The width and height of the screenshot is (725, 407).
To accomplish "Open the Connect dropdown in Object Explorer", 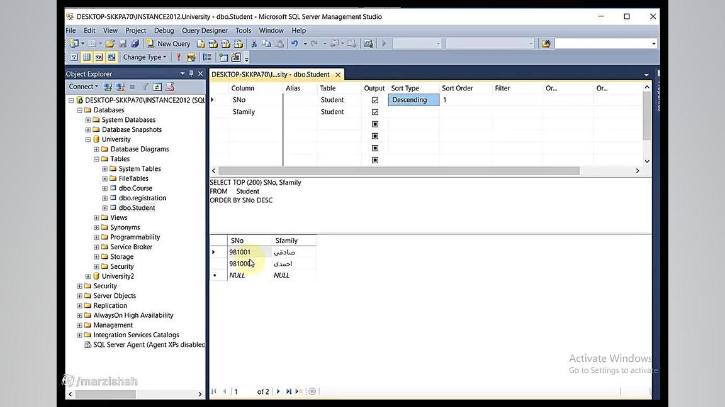I will pyautogui.click(x=83, y=87).
